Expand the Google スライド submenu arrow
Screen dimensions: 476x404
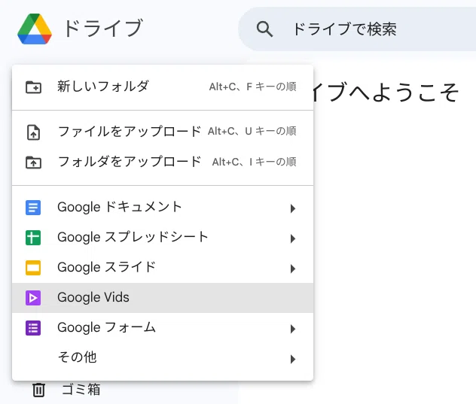click(293, 269)
